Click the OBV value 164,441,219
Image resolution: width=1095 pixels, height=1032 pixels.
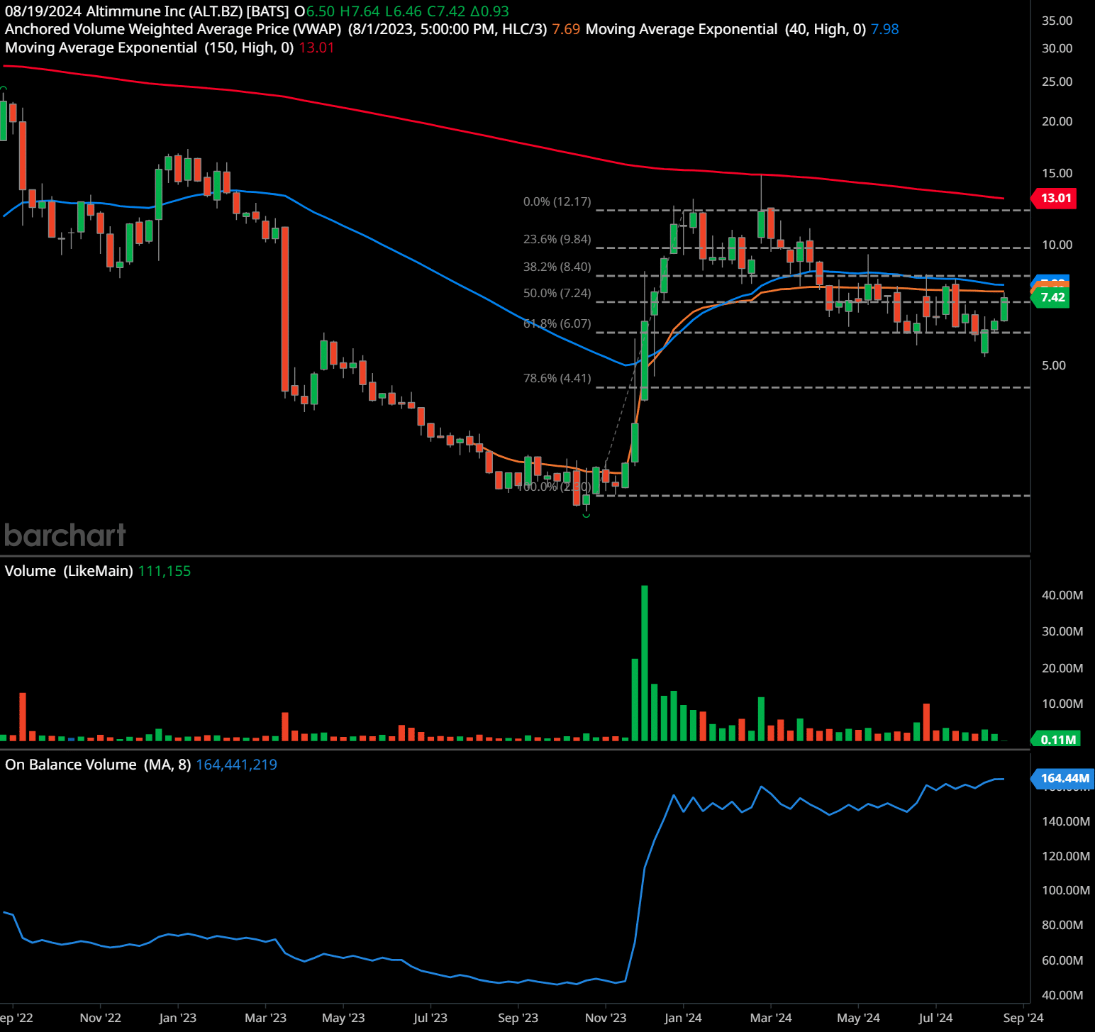236,765
